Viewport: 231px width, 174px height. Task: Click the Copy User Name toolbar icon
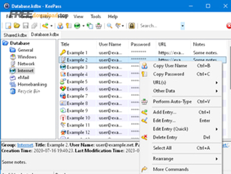60,26
